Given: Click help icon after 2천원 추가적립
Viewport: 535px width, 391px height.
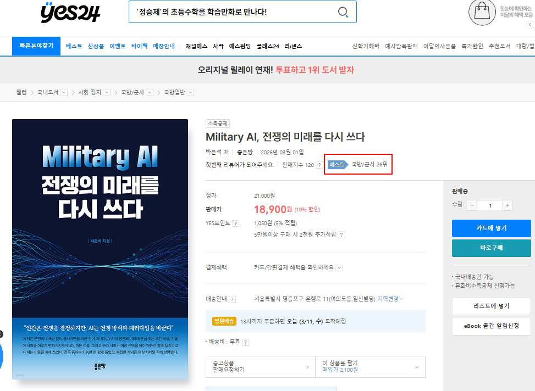Looking at the screenshot, I should (341, 234).
